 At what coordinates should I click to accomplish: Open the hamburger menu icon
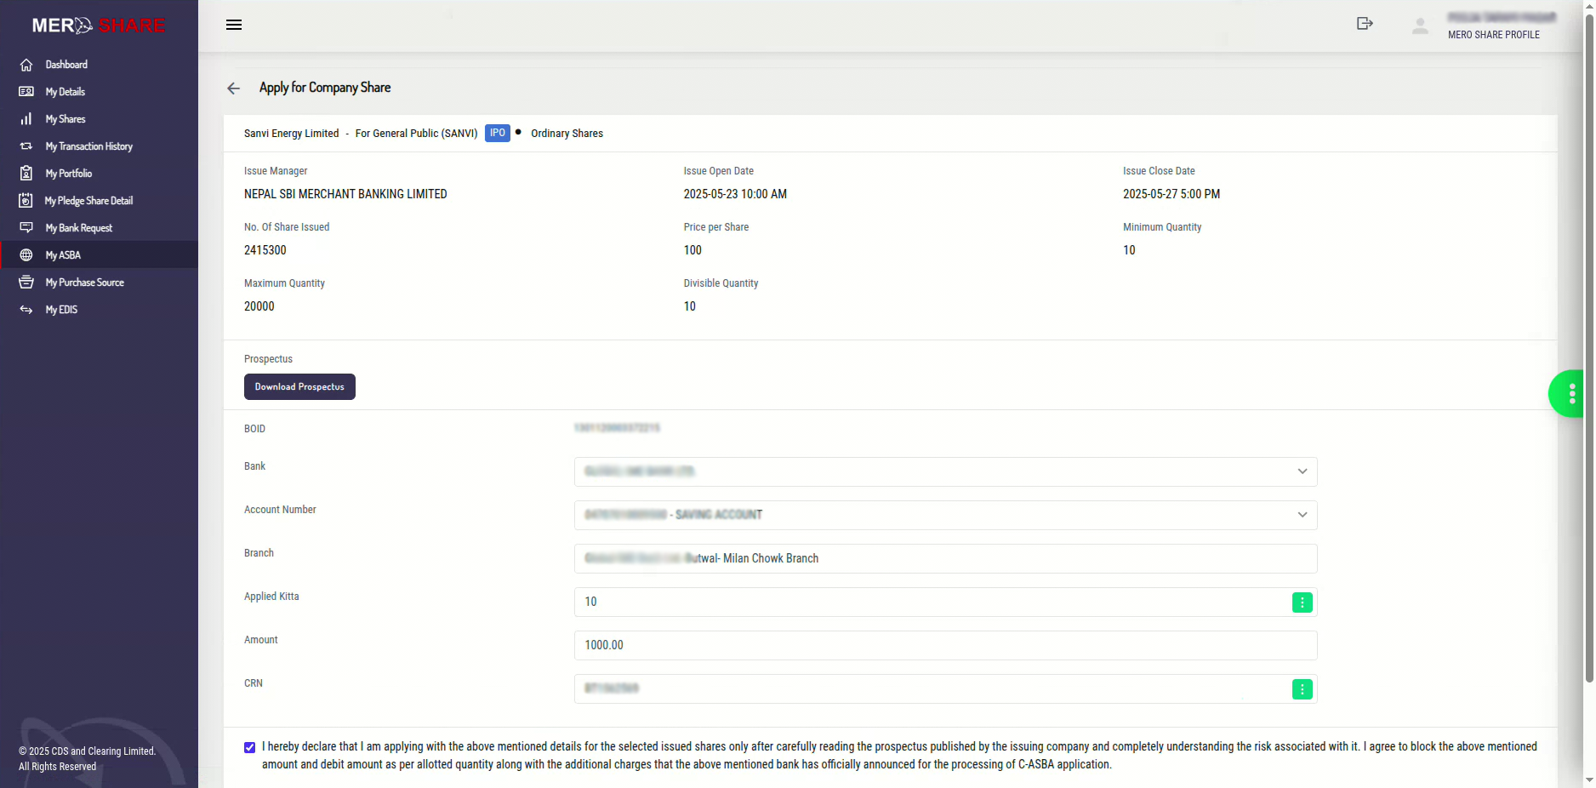(234, 25)
